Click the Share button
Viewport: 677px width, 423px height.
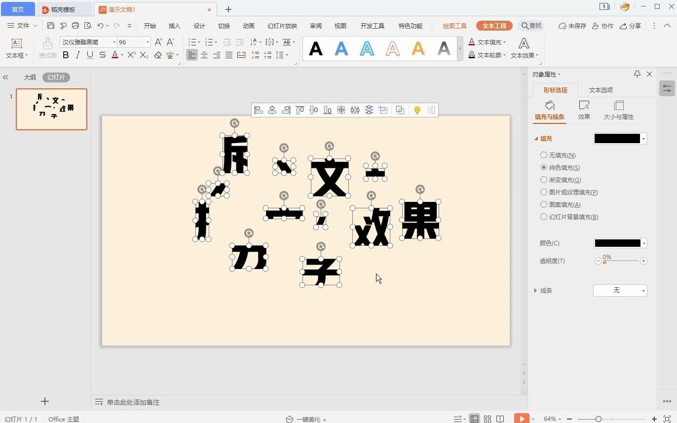coord(631,26)
